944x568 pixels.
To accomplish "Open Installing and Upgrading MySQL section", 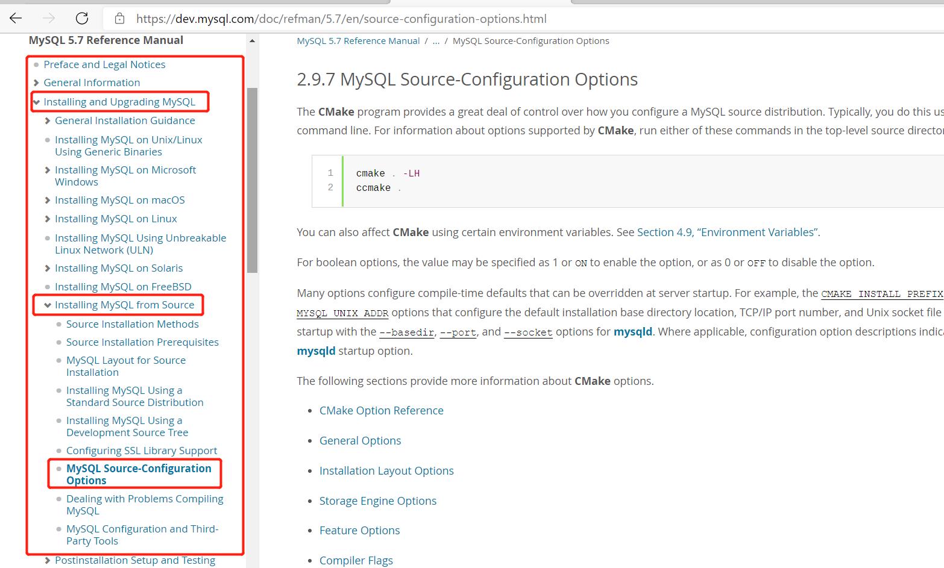I will click(119, 102).
